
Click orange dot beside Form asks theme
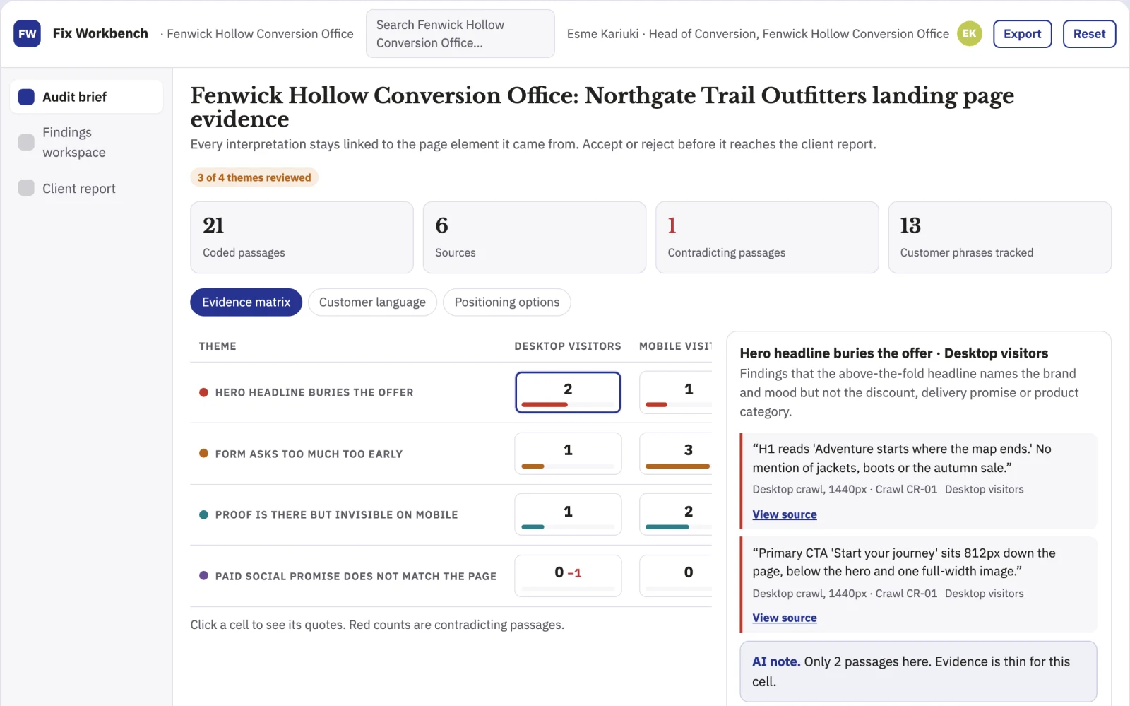pyautogui.click(x=203, y=453)
